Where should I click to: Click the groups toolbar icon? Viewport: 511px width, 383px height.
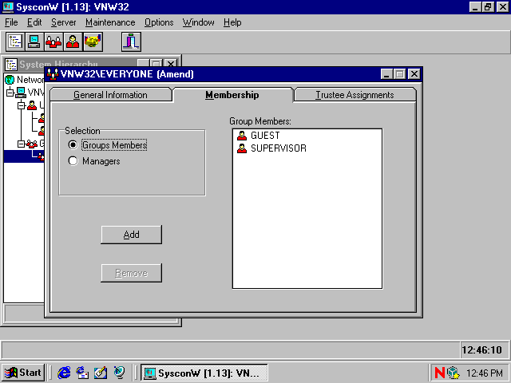coord(53,41)
